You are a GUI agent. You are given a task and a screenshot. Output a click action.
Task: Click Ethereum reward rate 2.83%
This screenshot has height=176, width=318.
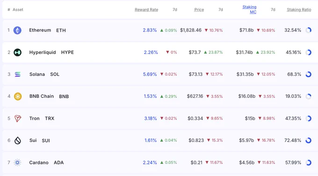pos(150,30)
